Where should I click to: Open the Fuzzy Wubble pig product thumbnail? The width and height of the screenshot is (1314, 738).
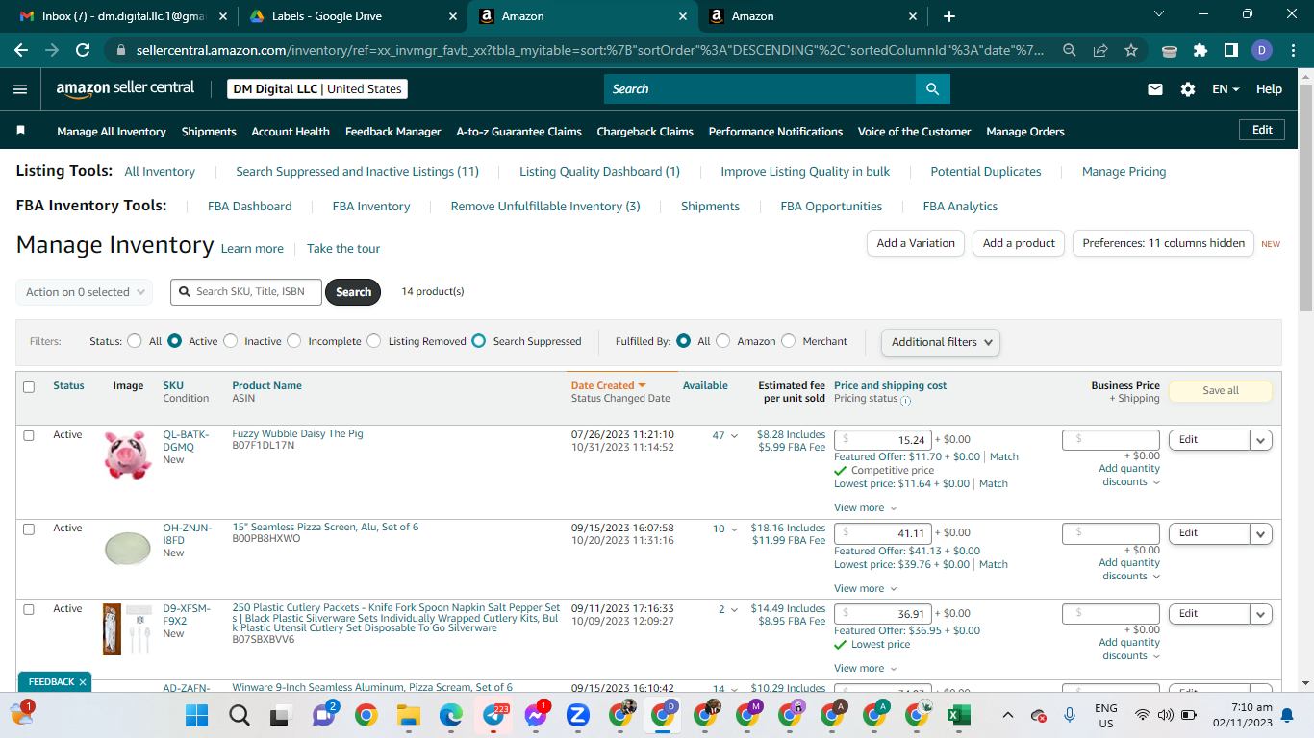coord(128,455)
